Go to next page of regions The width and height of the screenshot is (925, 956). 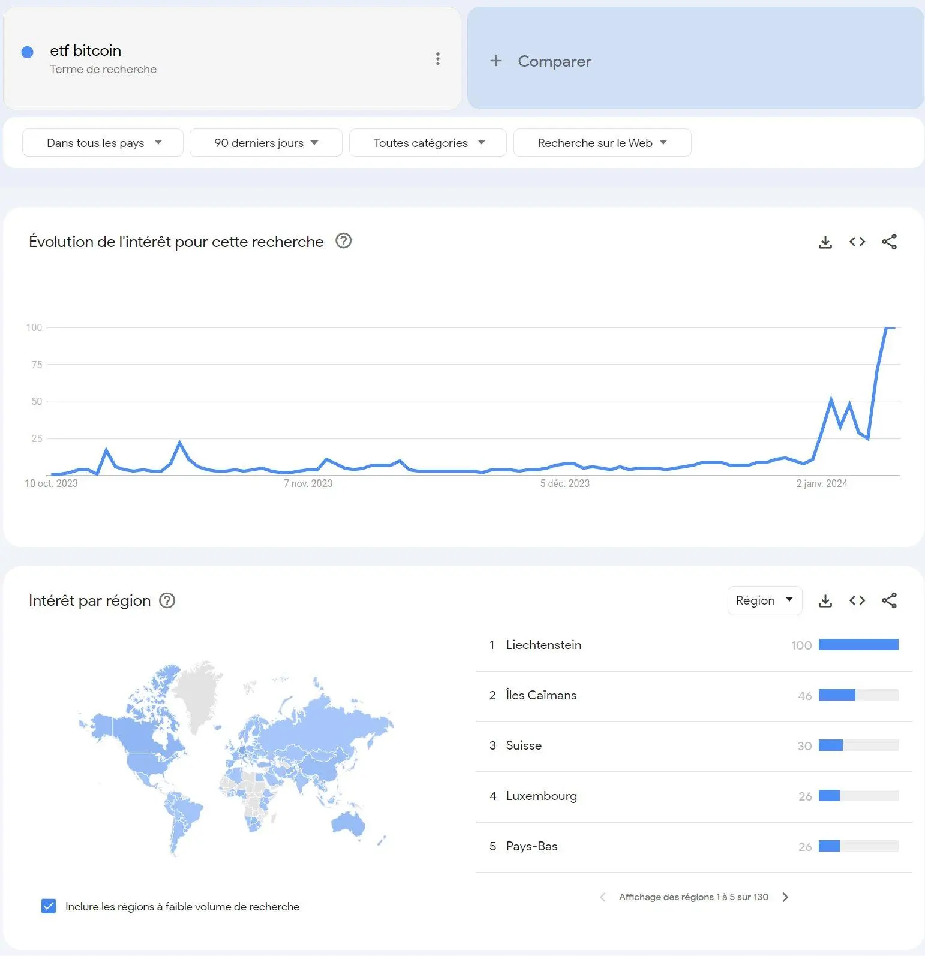(x=785, y=897)
